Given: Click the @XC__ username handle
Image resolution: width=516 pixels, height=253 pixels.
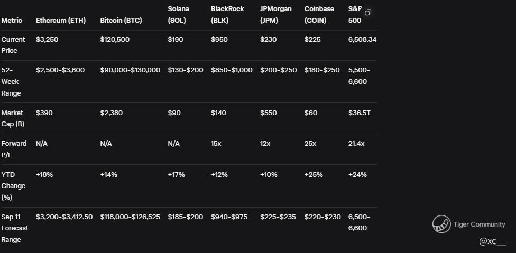Looking at the screenshot, I should 492,241.
